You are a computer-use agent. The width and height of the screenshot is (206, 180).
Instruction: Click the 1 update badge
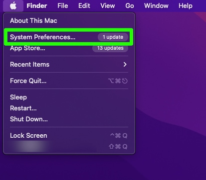[113, 37]
